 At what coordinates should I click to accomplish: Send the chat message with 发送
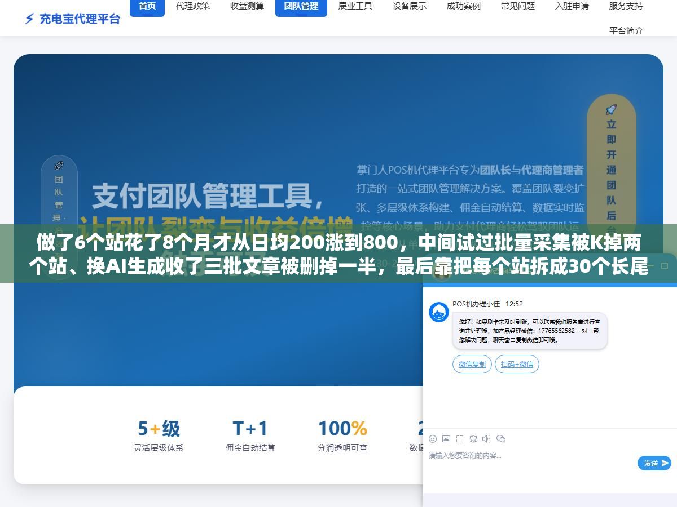tap(654, 463)
